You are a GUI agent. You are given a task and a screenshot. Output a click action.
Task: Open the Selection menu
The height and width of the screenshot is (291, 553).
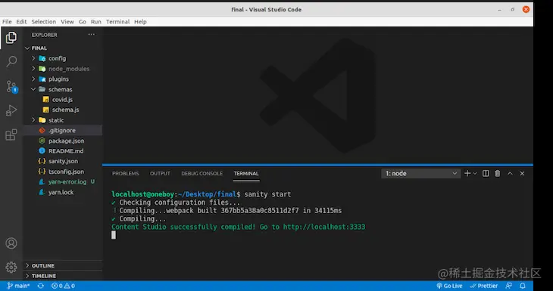[44, 21]
